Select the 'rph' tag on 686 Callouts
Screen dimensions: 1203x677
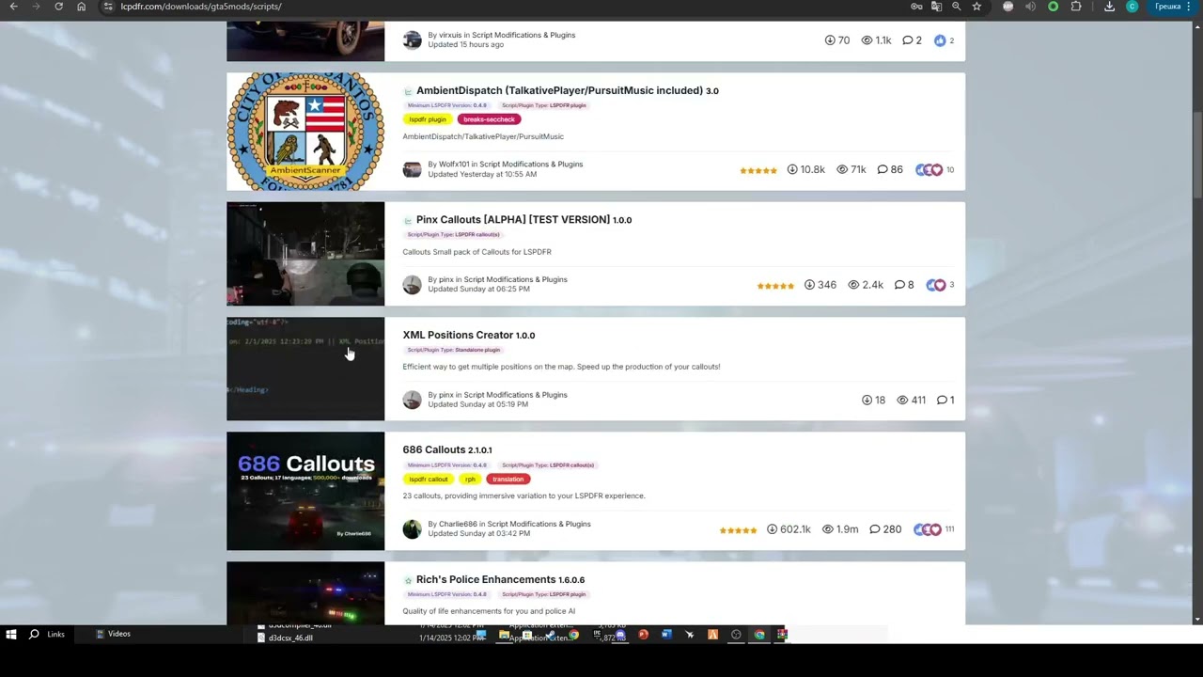point(470,479)
